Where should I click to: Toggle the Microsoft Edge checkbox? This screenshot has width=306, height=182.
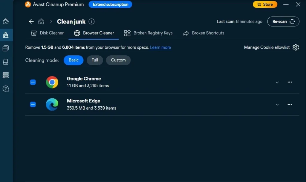[x=33, y=105]
